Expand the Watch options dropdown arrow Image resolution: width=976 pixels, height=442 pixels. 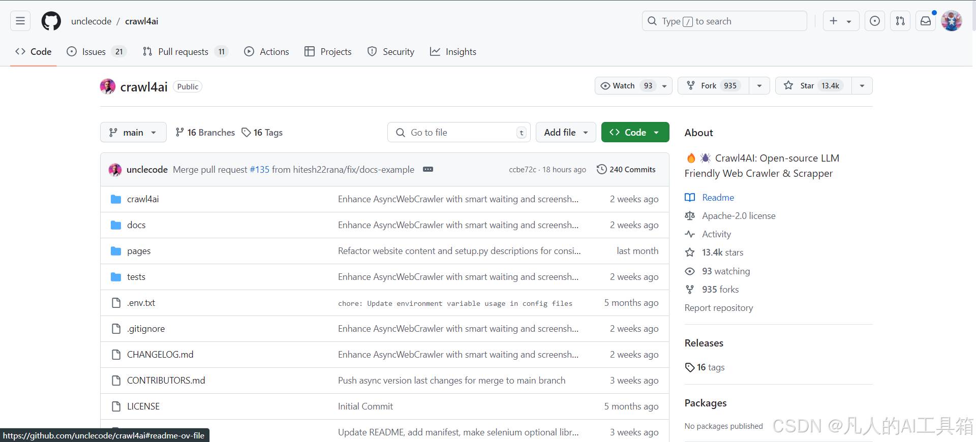coord(664,85)
